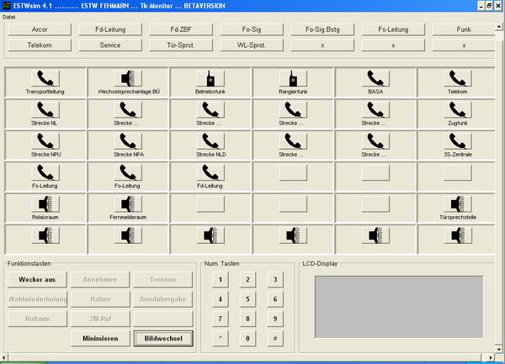
Task: Select the Relaisraum speaker icon
Action: pyautogui.click(x=45, y=203)
